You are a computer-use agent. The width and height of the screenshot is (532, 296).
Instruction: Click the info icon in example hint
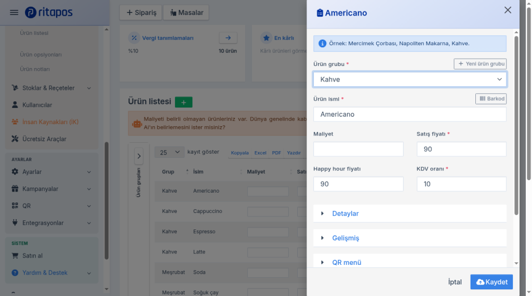[x=322, y=44]
